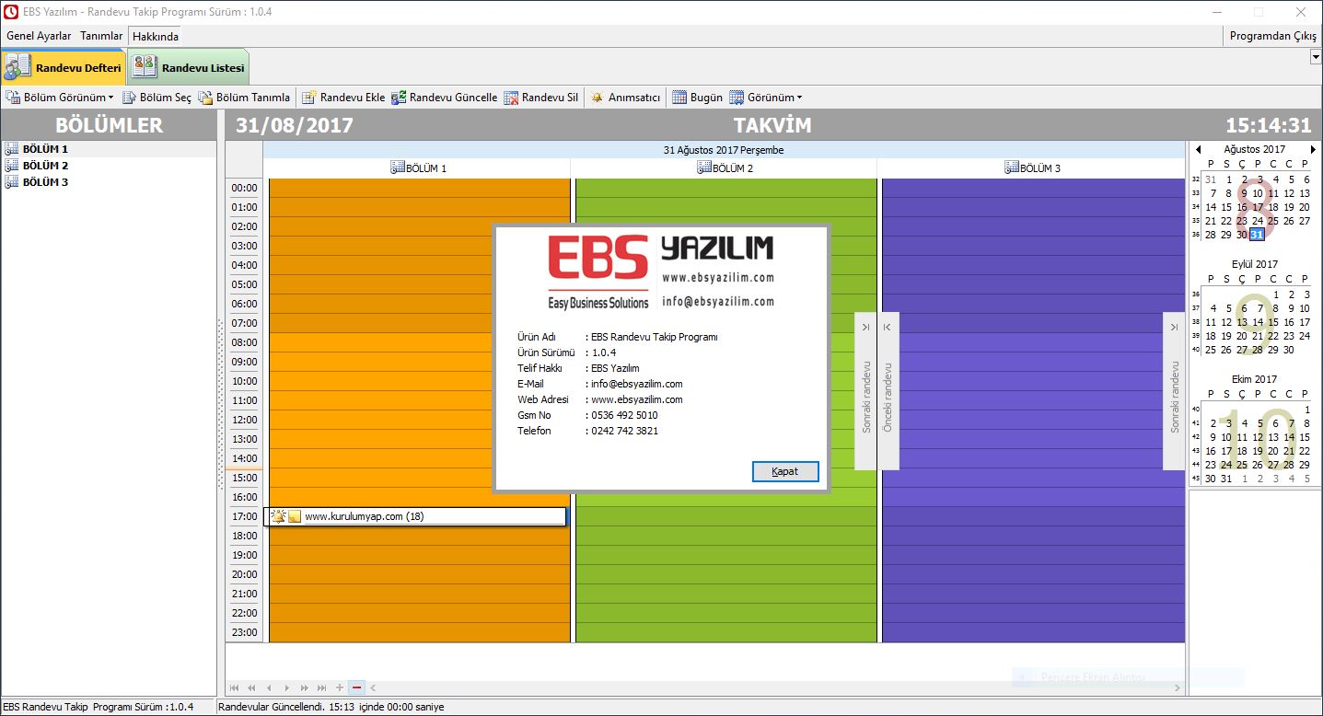Screen dimensions: 1323x716
Task: Click the Bölüm Tanımla toolbar icon
Action: (x=206, y=98)
